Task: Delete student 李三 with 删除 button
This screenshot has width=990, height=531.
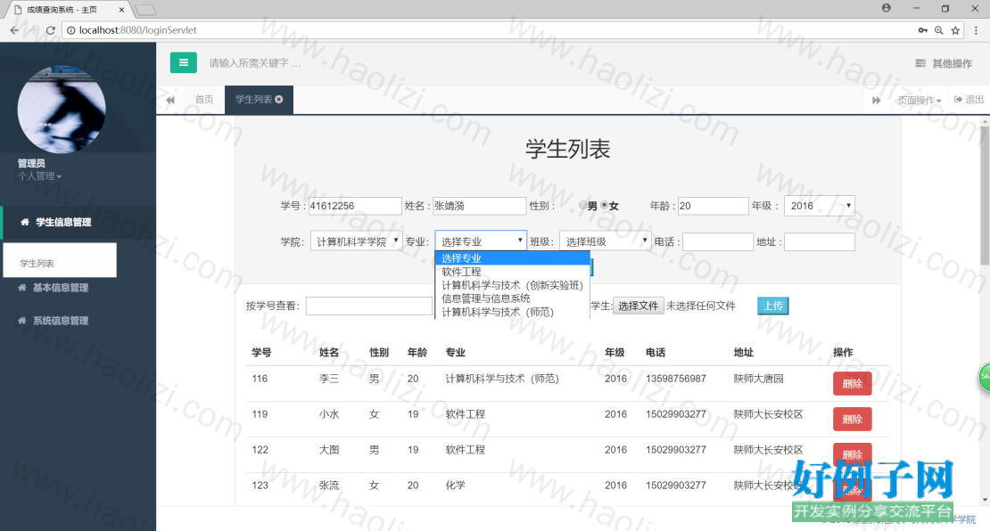Action: 853,383
